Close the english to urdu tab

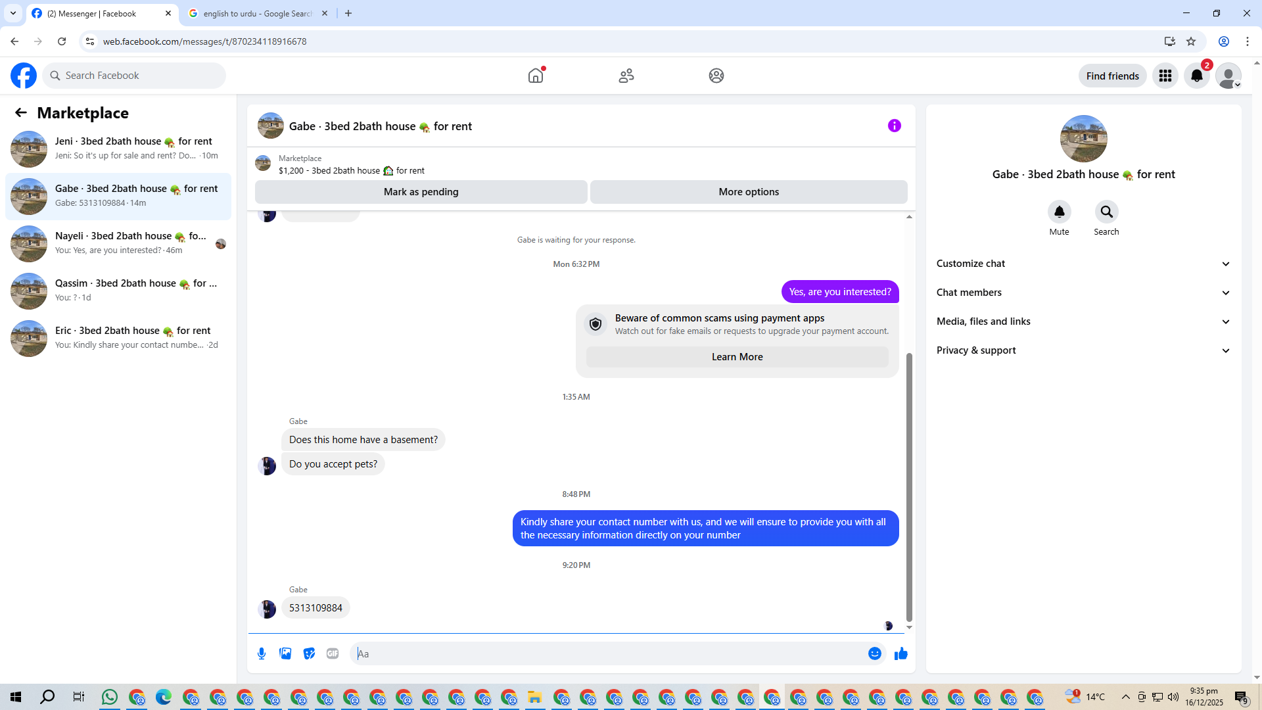[x=325, y=13]
